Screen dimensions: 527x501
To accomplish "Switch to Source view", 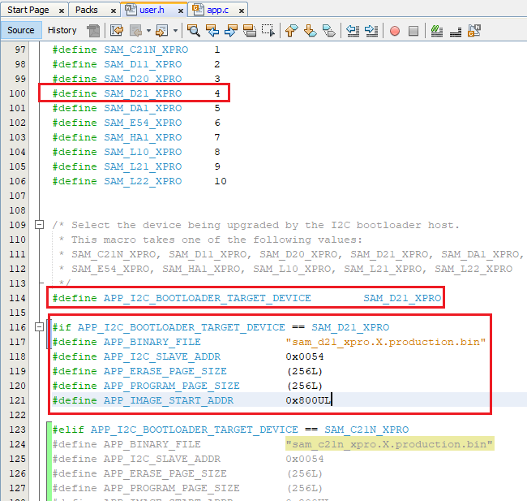I will pyautogui.click(x=21, y=30).
